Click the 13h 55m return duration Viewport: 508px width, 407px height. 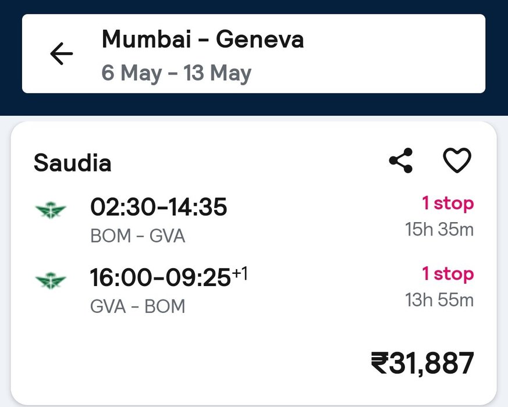(x=439, y=300)
